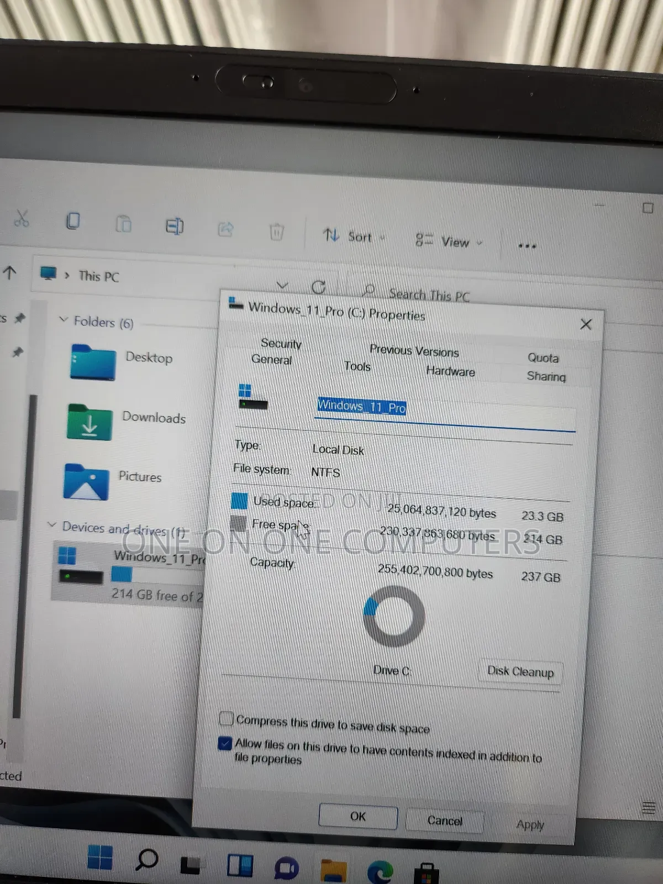Click the NTFS file system value
Screen dimensions: 663x884
(x=325, y=472)
